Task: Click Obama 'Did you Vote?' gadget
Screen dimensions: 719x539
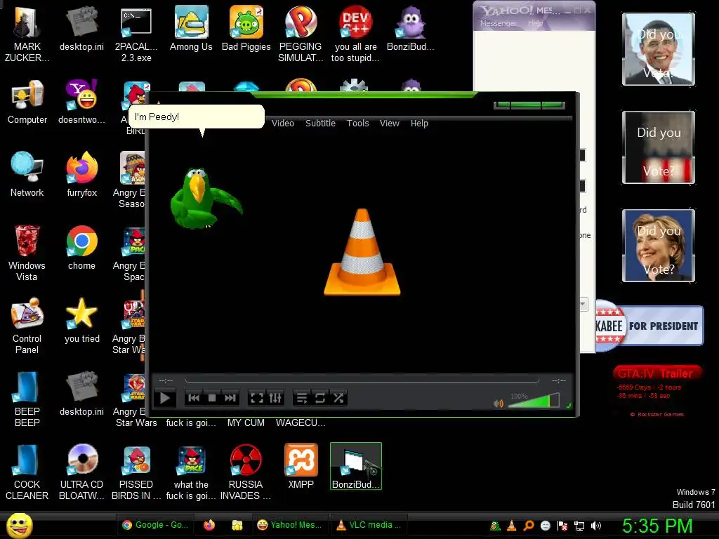Action: [659, 49]
